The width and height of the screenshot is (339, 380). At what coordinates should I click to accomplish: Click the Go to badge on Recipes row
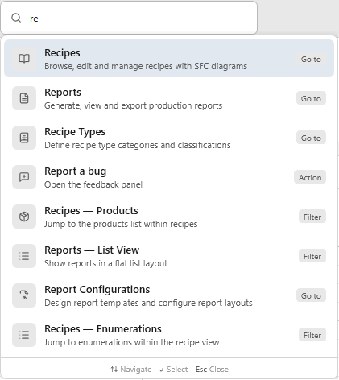pos(311,59)
